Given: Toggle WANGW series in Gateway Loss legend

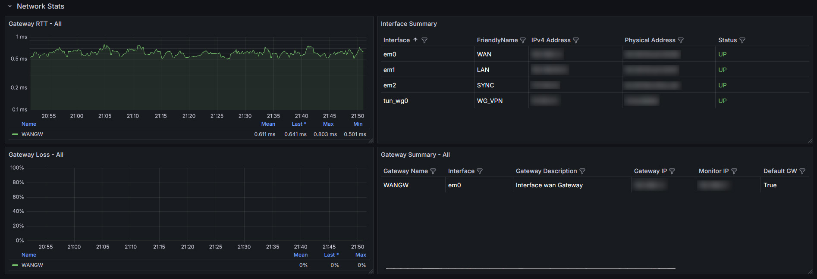Looking at the screenshot, I should 32,265.
